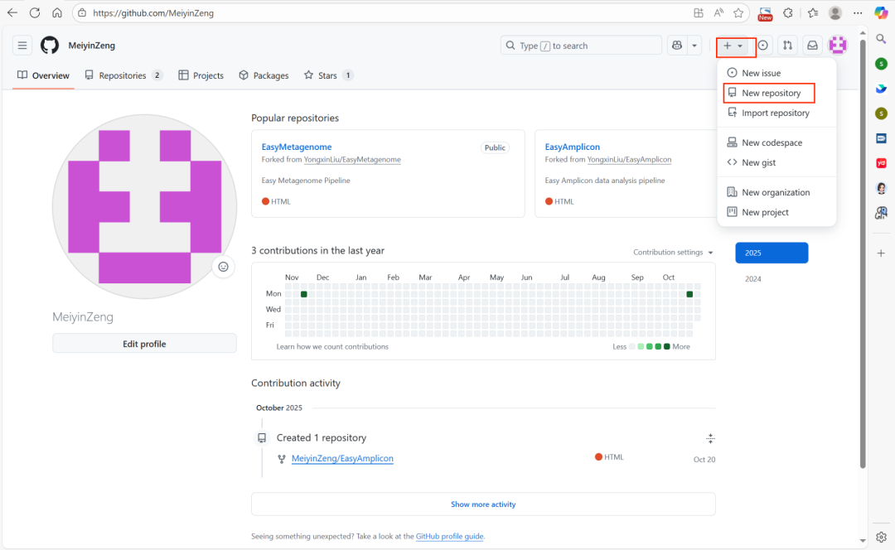Viewport: 895px width, 550px height.
Task: Open the GitHub hamburger navigation menu
Action: point(22,45)
